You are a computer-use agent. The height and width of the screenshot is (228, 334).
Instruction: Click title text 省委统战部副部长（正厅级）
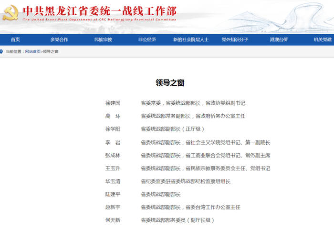173,129
